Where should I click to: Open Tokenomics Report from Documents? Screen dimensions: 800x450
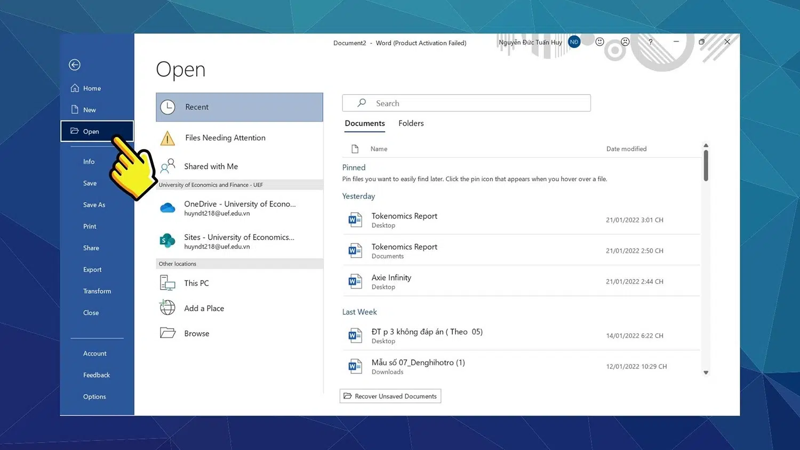coord(521,251)
